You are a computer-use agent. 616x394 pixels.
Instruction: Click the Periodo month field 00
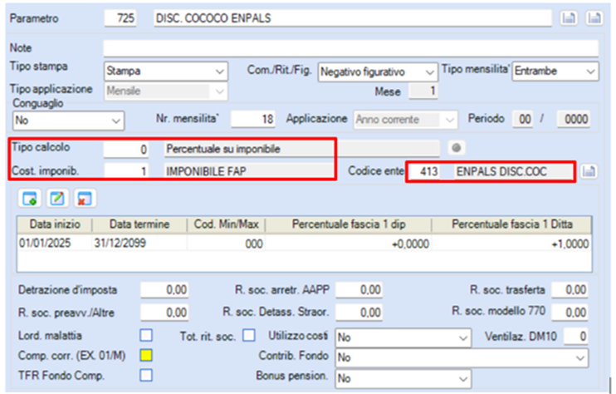coord(523,119)
